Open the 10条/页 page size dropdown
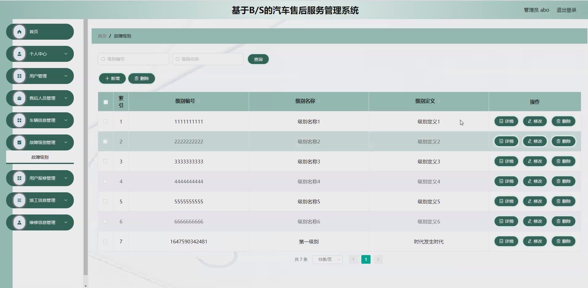Screen dimensions: 588x288 point(328,259)
